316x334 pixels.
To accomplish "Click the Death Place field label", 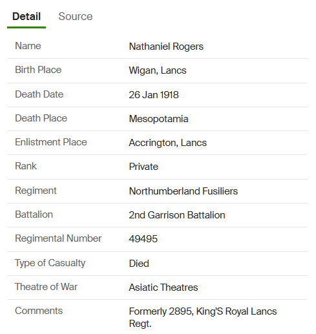I will click(41, 118).
